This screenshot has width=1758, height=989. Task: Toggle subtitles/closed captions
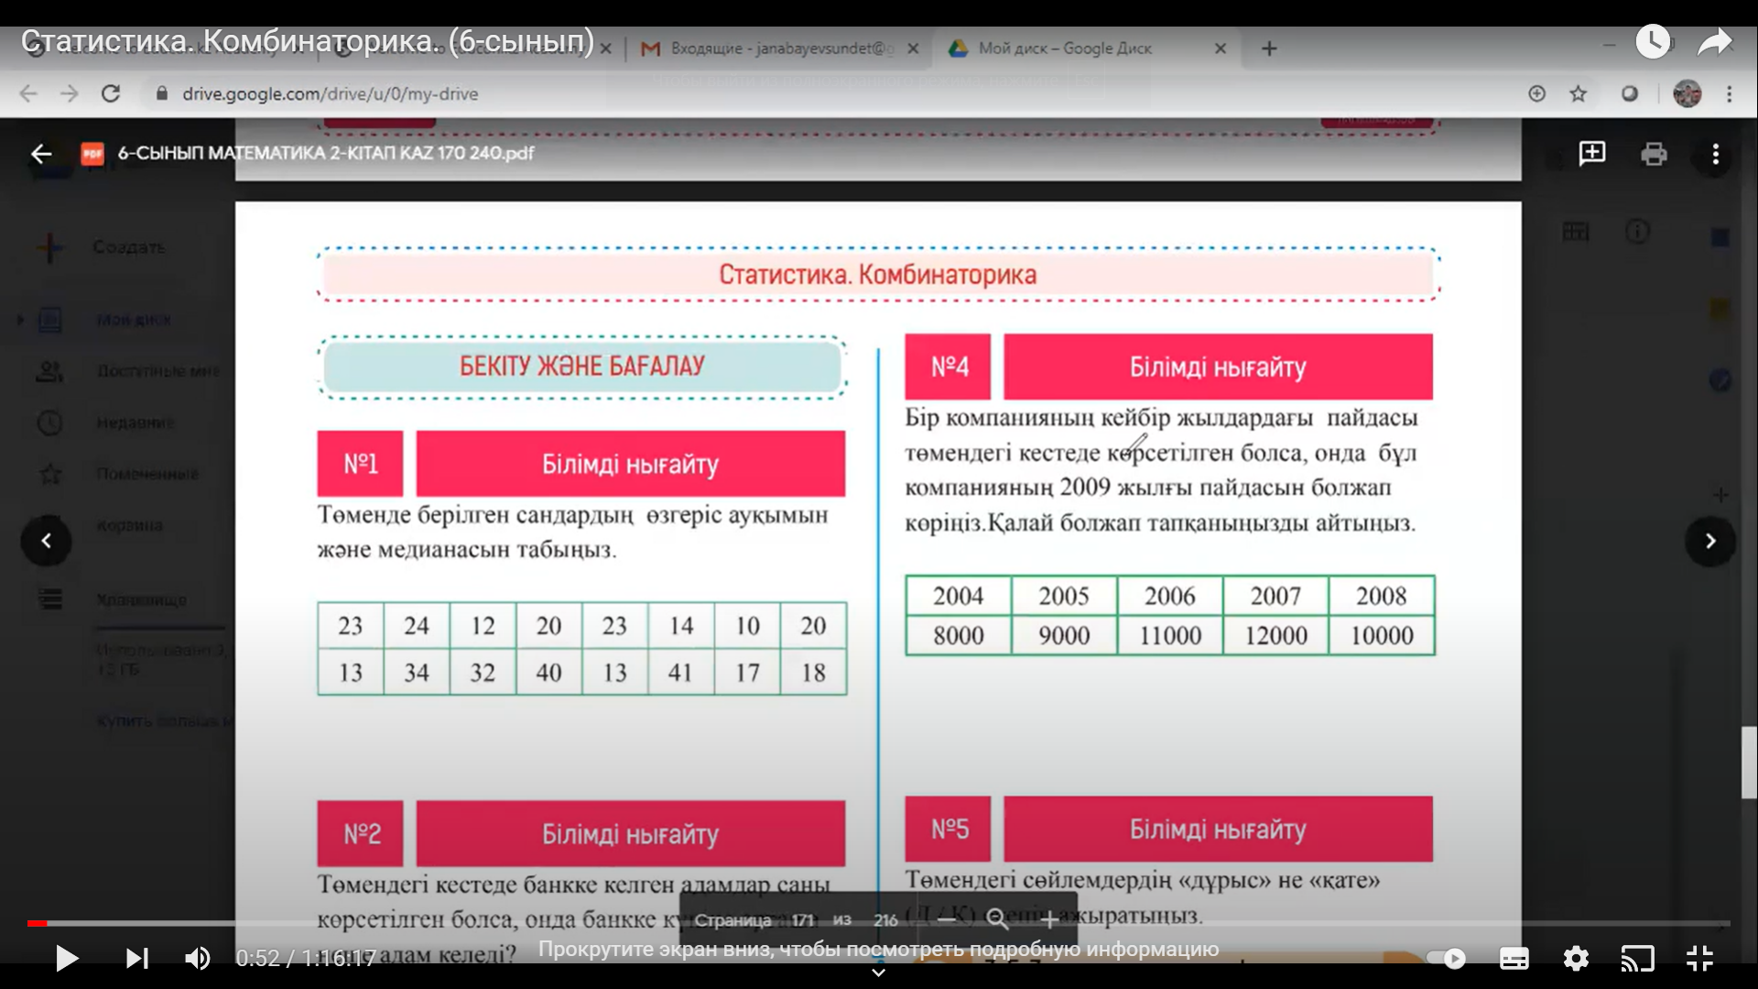click(x=1514, y=958)
